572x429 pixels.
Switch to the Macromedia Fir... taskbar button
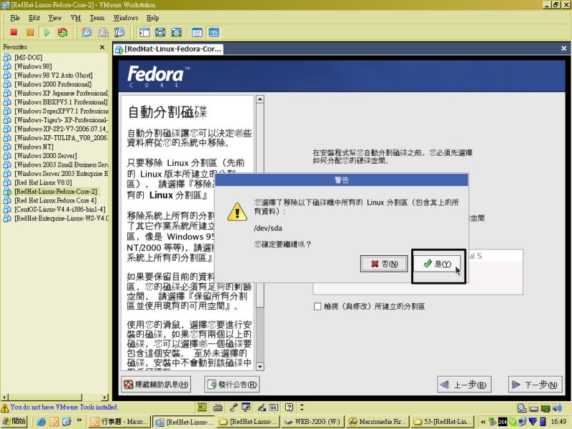tap(378, 422)
